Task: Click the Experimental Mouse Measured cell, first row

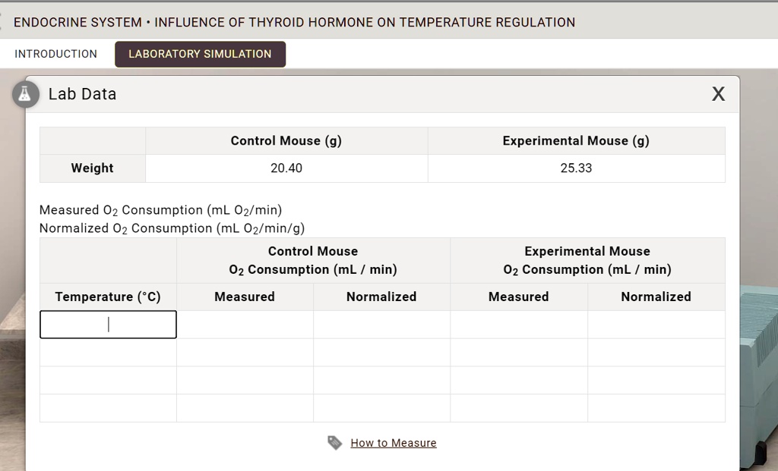Action: (518, 325)
